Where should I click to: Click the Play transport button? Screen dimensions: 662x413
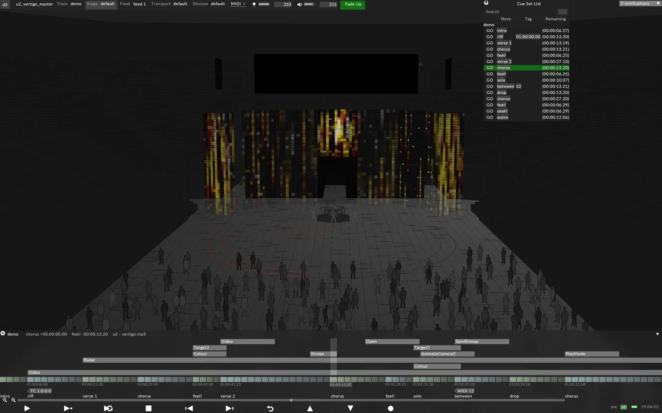coord(27,408)
